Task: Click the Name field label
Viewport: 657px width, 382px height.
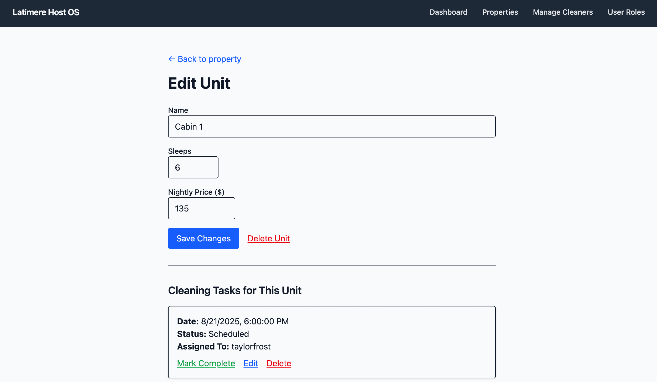Action: (178, 110)
